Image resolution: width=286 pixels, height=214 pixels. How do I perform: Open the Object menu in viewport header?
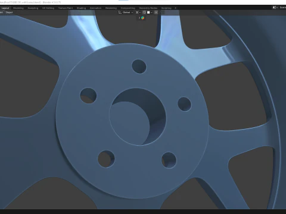tap(9, 12)
